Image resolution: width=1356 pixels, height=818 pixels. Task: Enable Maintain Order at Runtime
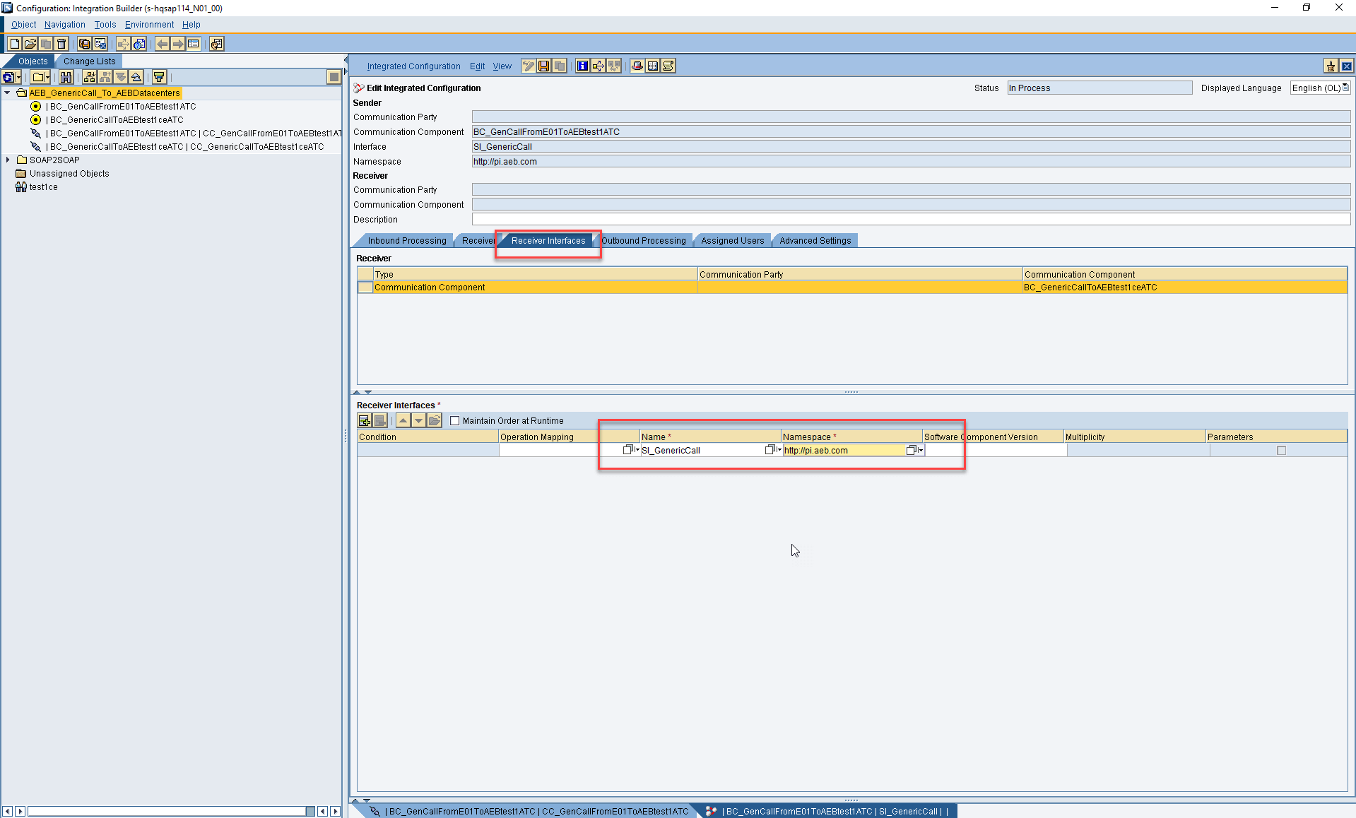[455, 420]
